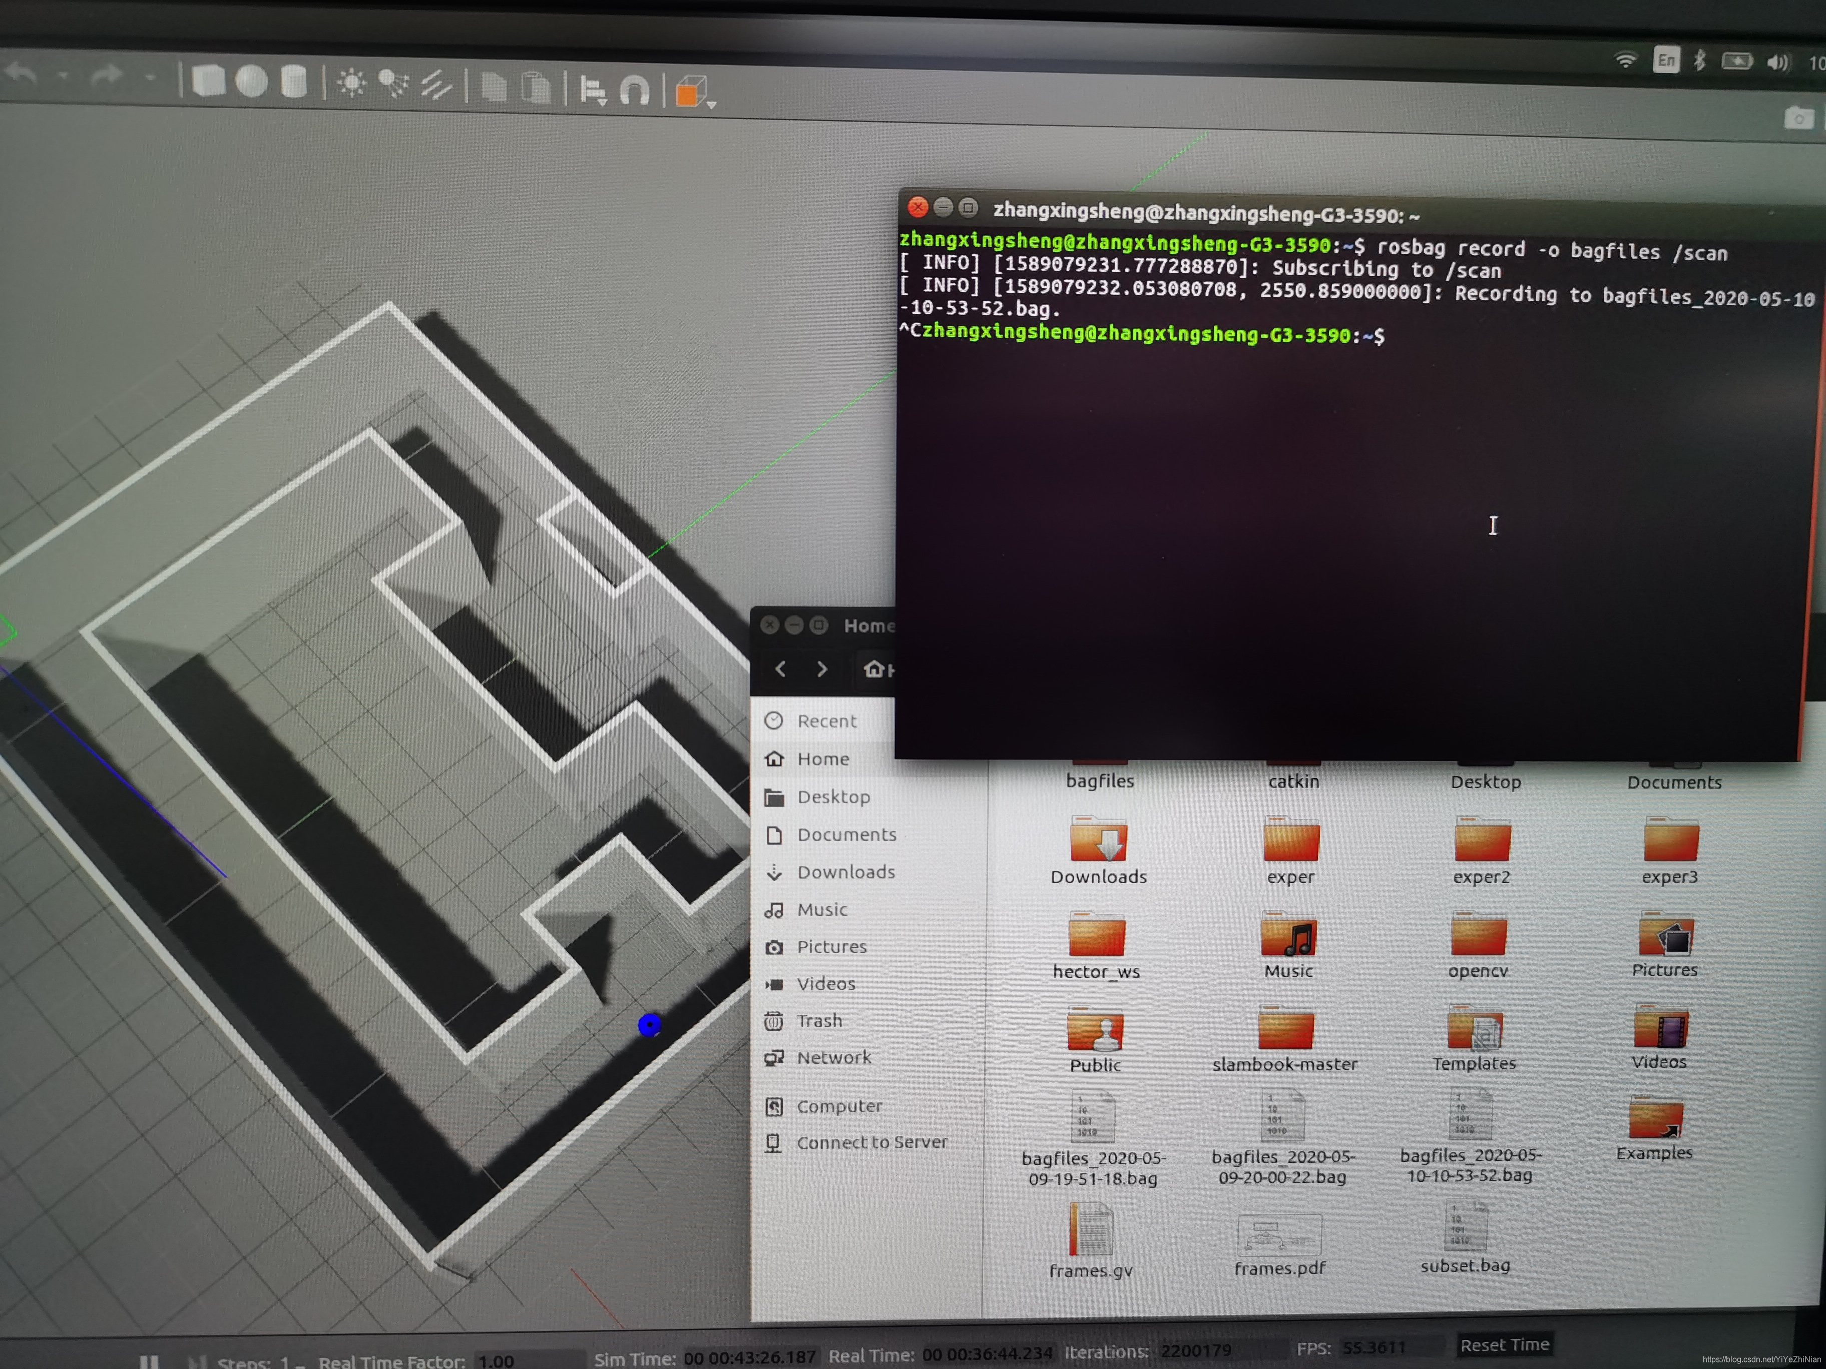Insert a cylinder shape
This screenshot has width=1826, height=1369.
click(293, 83)
